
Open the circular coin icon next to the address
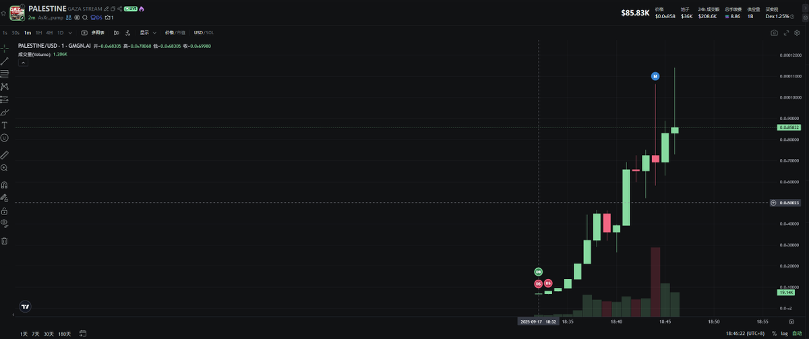click(x=77, y=18)
